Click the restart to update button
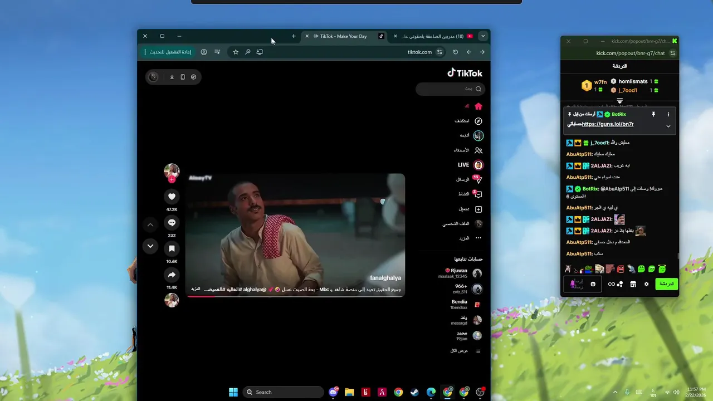The width and height of the screenshot is (713, 401). [167, 52]
